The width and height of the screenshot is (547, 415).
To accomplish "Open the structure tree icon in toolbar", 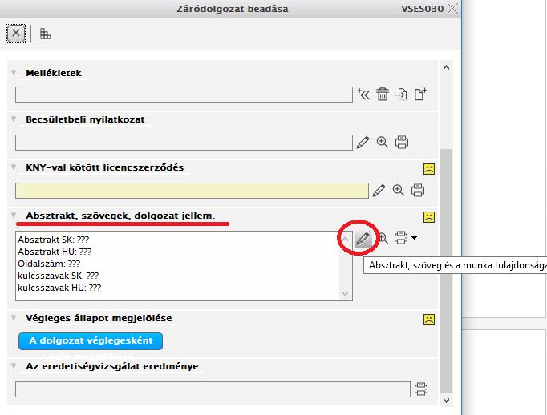I will [46, 34].
